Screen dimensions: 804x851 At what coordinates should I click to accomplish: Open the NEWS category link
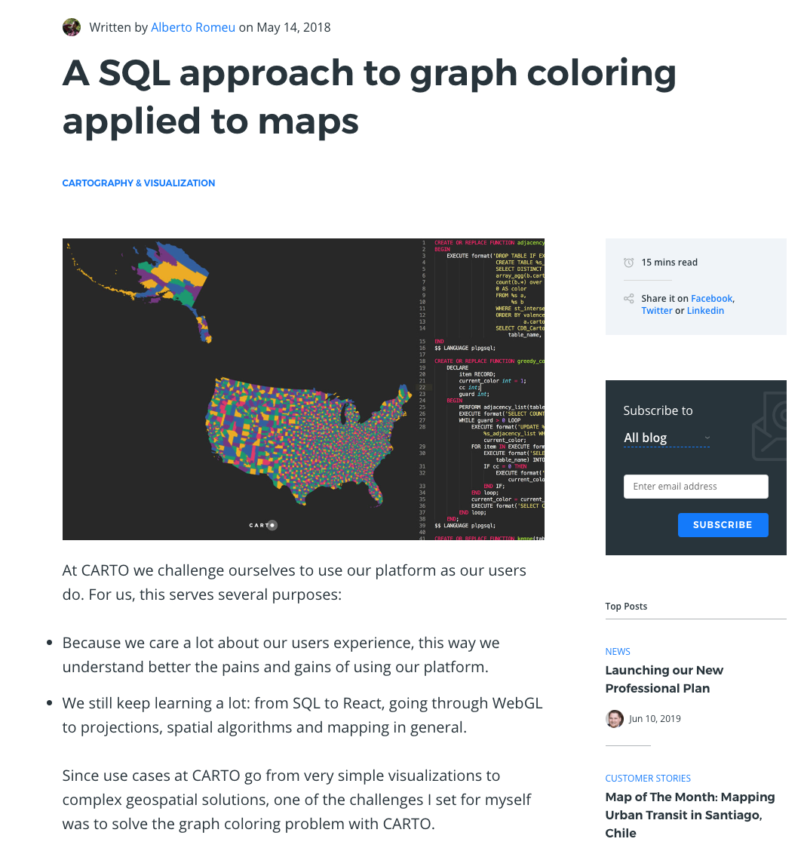point(618,651)
